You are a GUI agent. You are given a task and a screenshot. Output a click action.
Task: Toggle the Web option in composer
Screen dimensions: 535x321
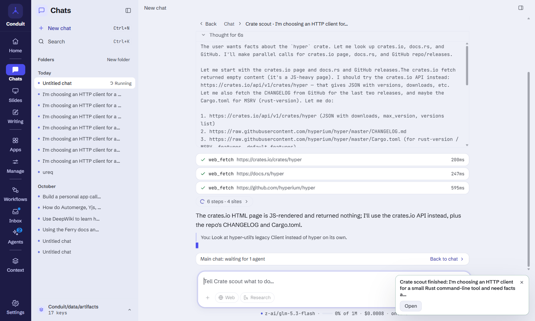click(x=227, y=298)
